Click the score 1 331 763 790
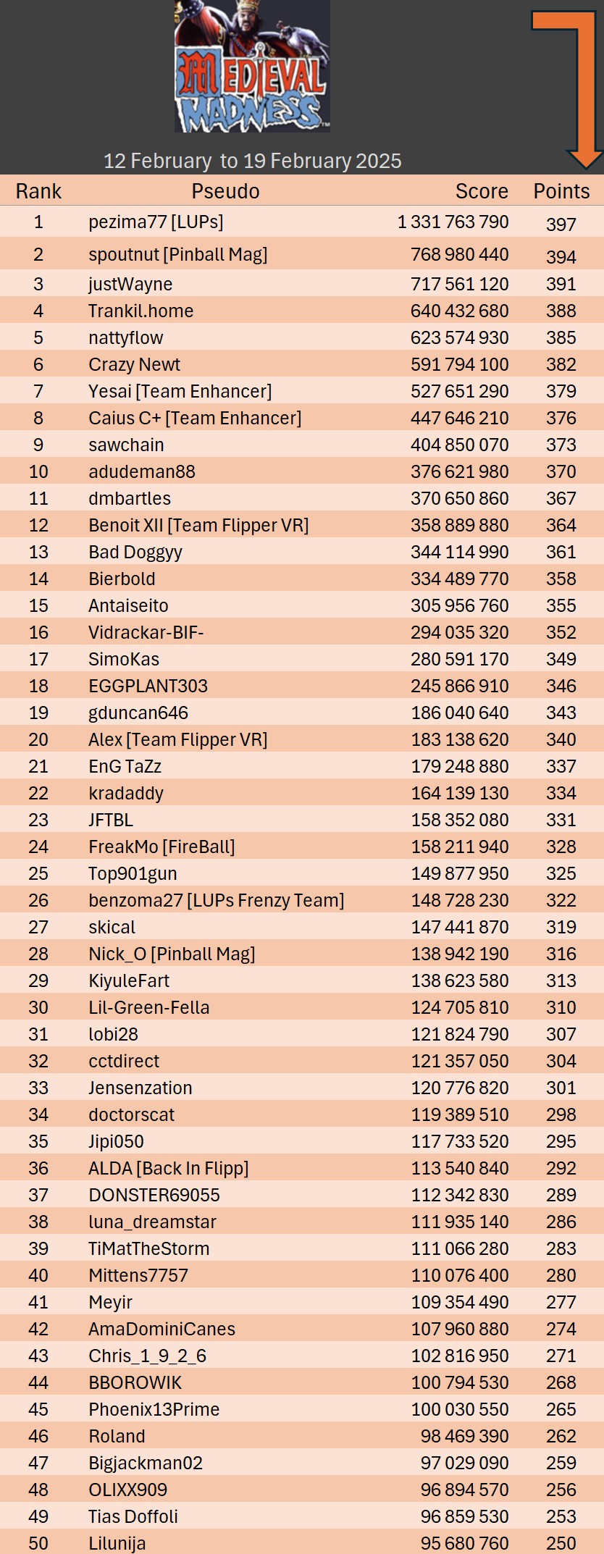 (x=453, y=222)
